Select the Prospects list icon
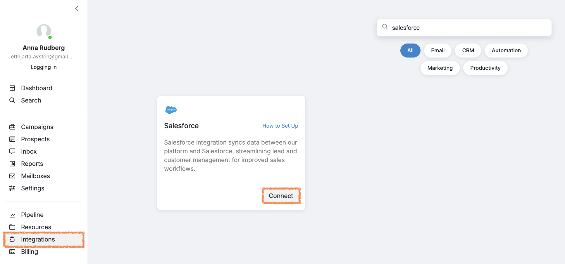 point(12,139)
